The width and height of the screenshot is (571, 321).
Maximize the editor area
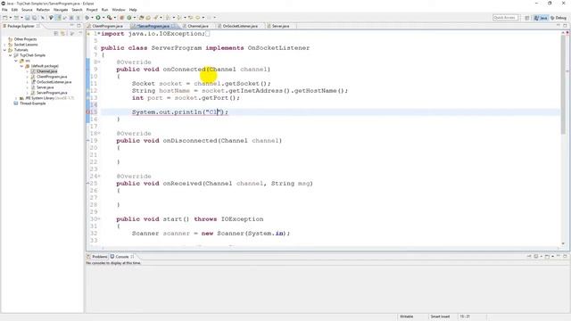(x=565, y=26)
